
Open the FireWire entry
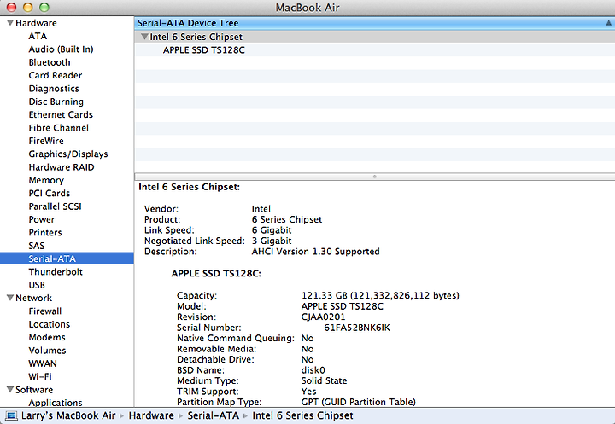point(46,141)
